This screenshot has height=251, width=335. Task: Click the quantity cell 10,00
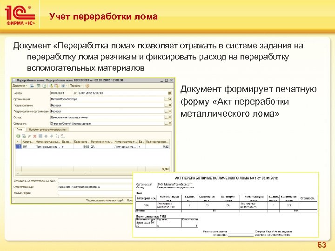(81, 146)
